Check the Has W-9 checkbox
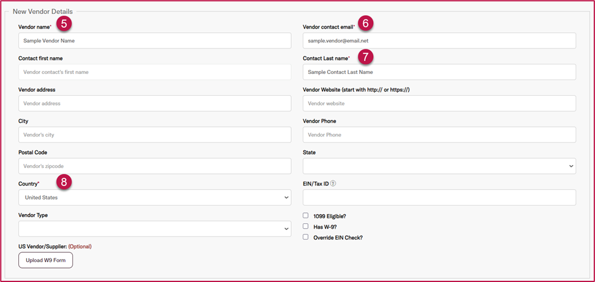This screenshot has height=282, width=595. pyautogui.click(x=306, y=226)
